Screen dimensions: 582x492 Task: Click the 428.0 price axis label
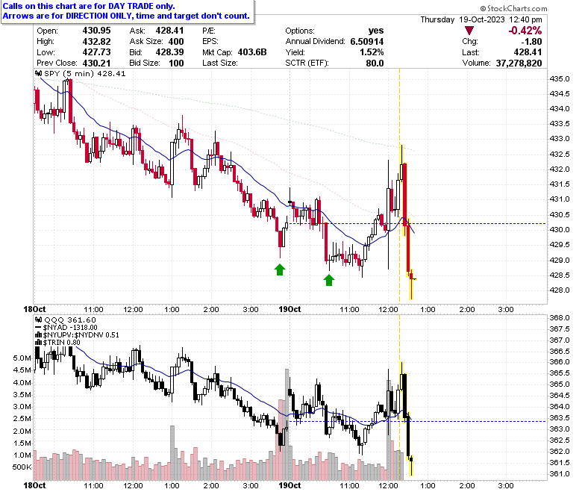click(560, 290)
